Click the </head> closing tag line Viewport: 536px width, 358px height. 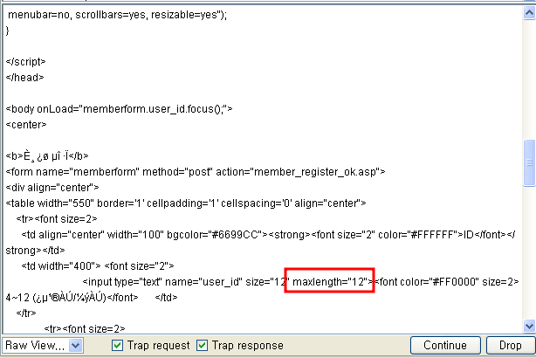click(x=24, y=78)
